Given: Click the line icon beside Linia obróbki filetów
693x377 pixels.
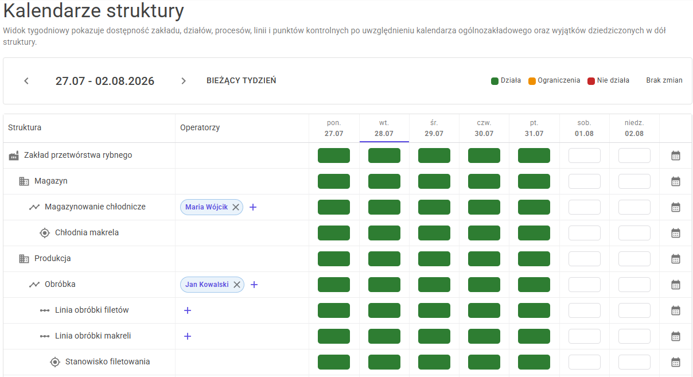Looking at the screenshot, I should (45, 310).
